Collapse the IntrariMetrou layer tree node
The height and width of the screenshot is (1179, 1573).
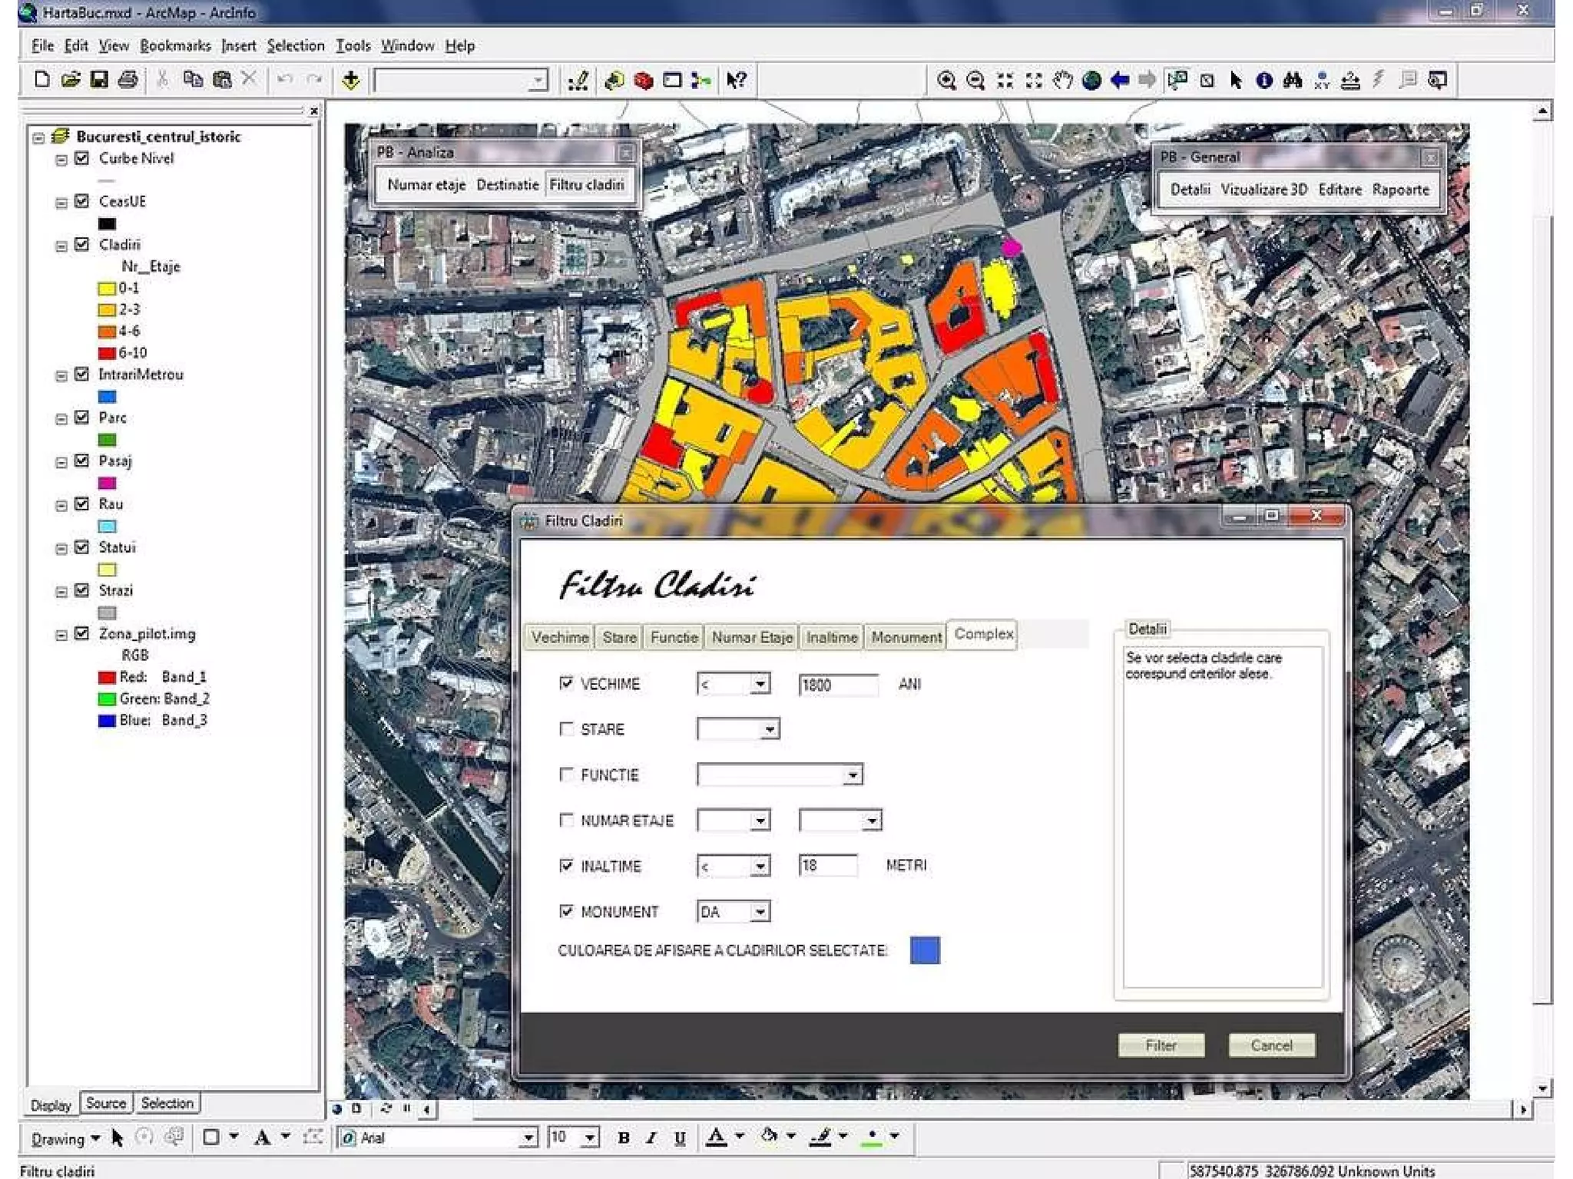tap(61, 375)
